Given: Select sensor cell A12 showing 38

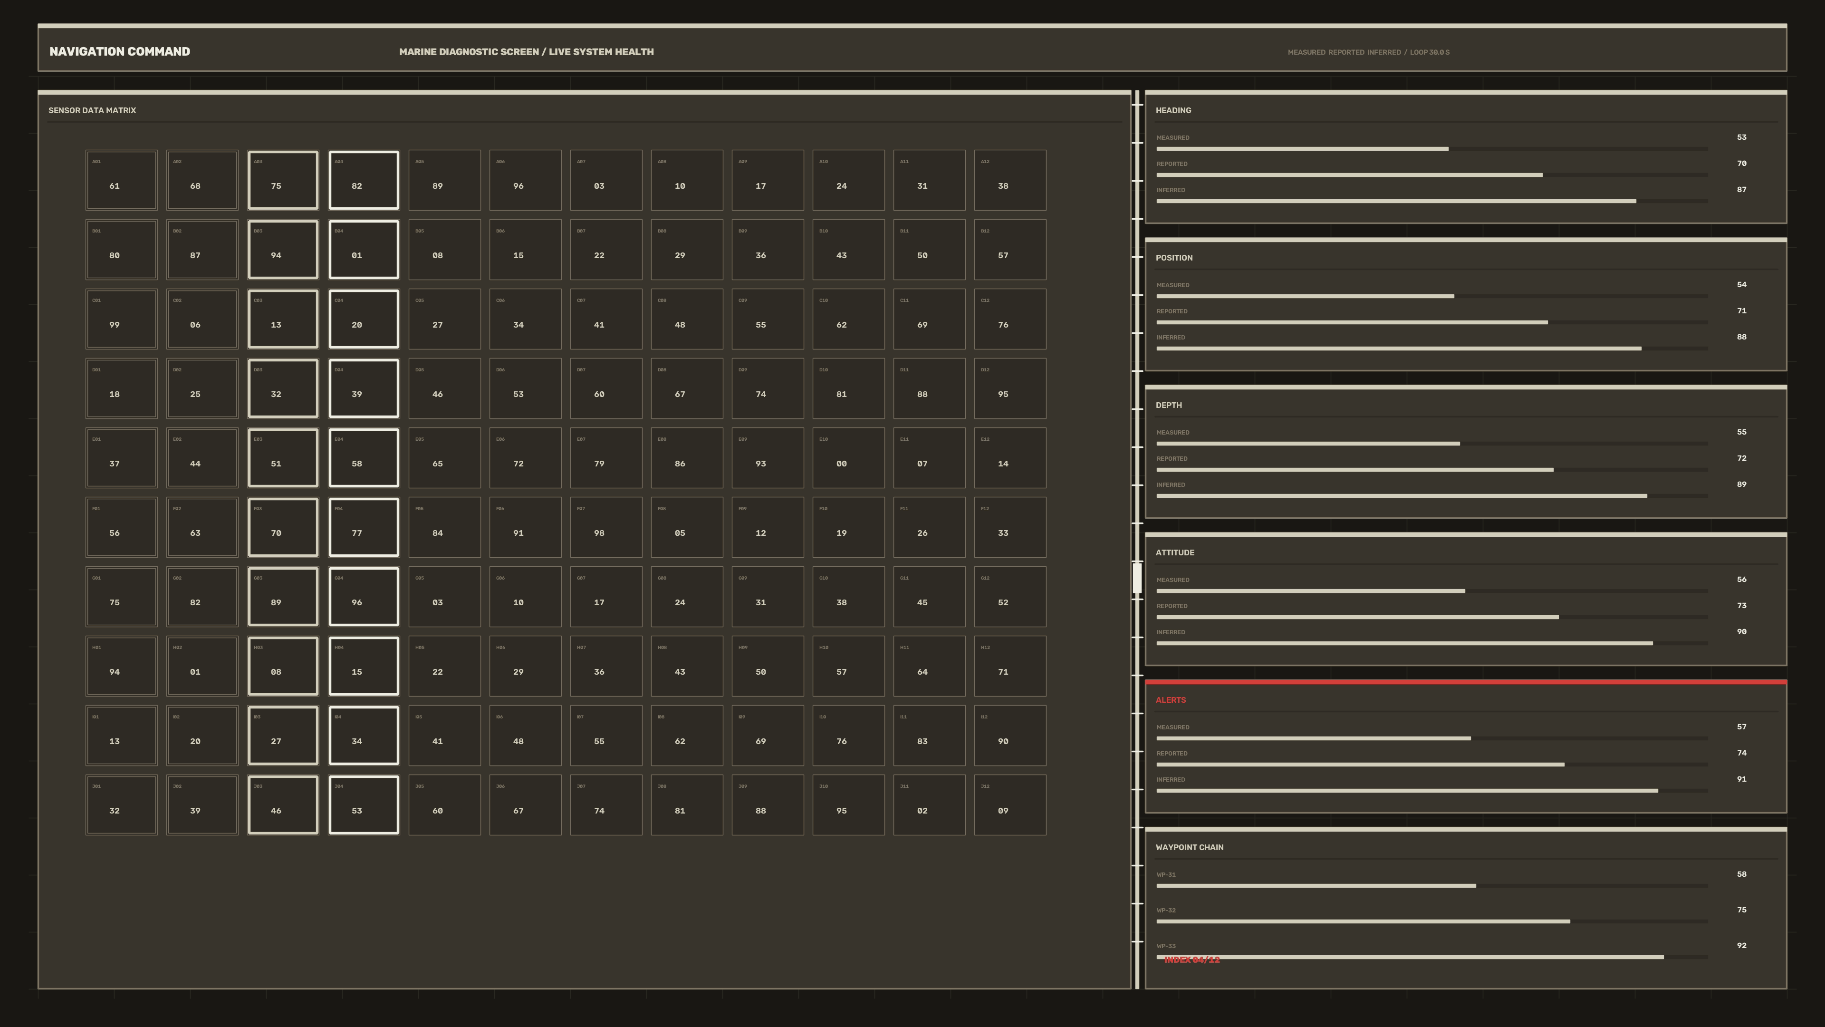Looking at the screenshot, I should coord(1009,180).
